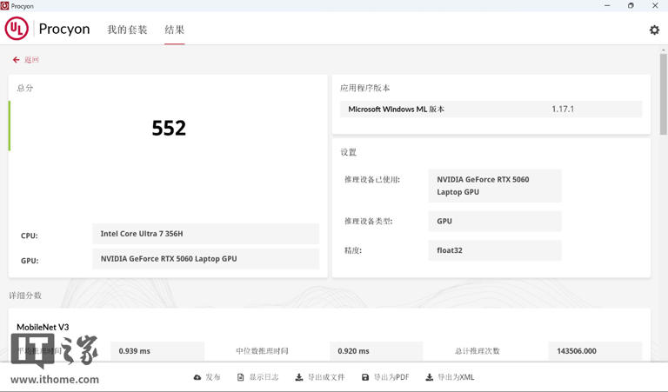Click the 导出成文件 download icon
This screenshot has height=392, width=668.
(x=299, y=377)
